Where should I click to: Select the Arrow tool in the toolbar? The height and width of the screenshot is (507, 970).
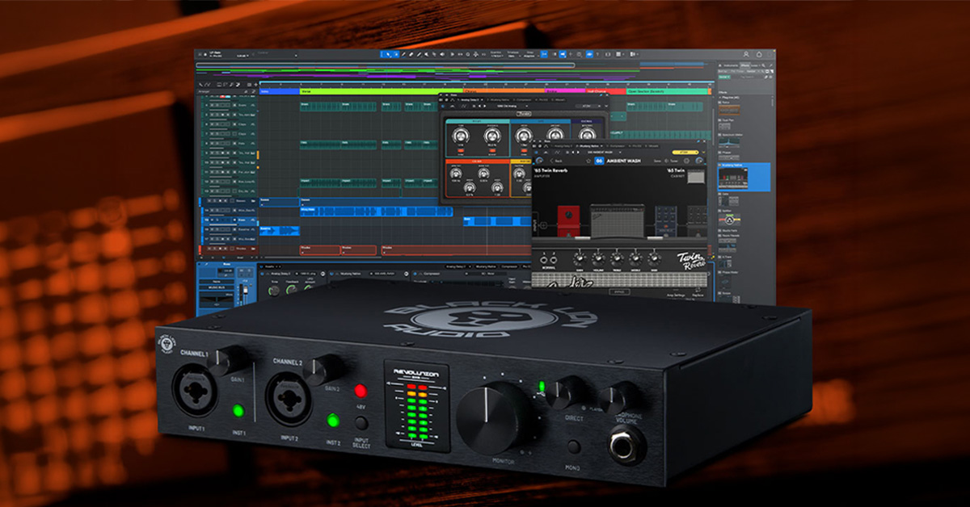(x=388, y=54)
